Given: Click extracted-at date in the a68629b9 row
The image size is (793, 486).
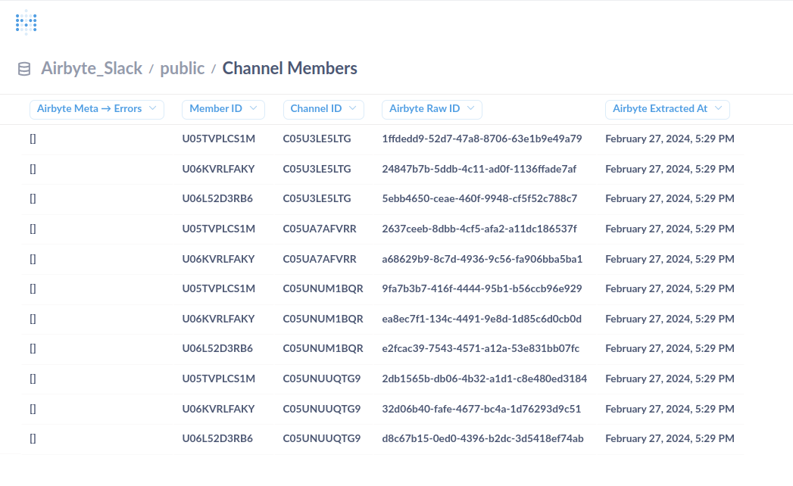Looking at the screenshot, I should (670, 259).
